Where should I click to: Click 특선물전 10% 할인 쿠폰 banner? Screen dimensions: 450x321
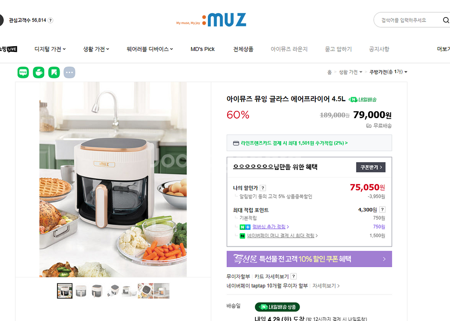pyautogui.click(x=309, y=259)
